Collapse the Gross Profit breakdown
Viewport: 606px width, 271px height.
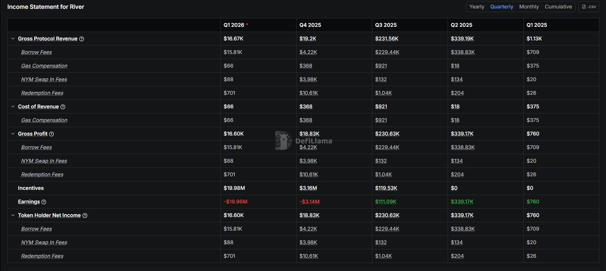click(x=13, y=134)
